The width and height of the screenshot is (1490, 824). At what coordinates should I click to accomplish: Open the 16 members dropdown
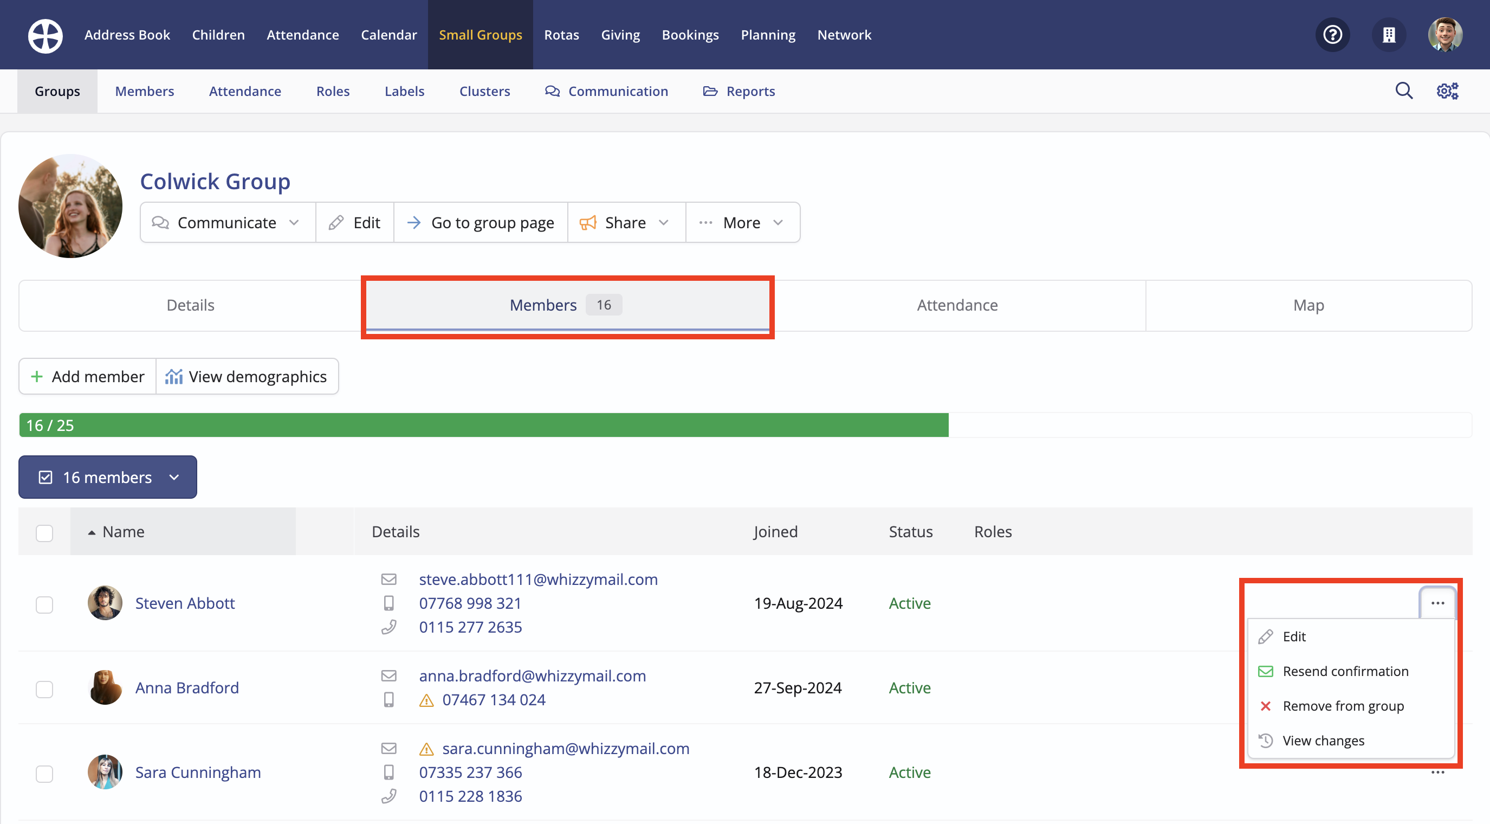tap(108, 477)
